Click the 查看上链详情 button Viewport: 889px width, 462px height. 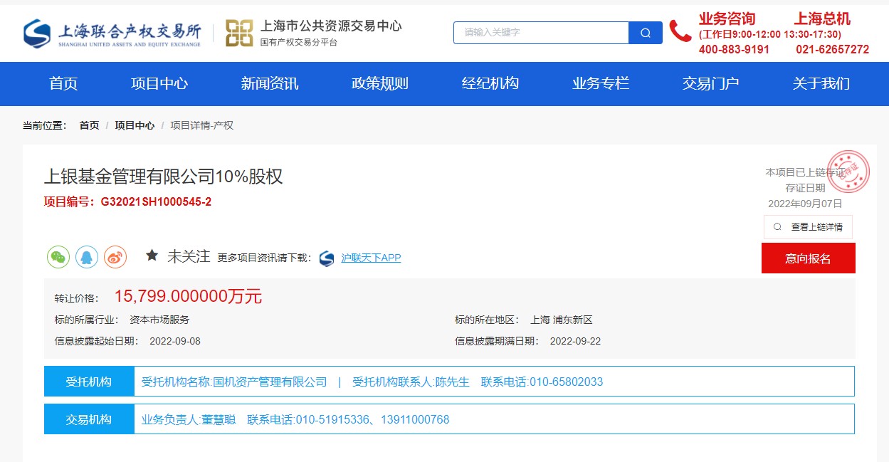click(x=808, y=227)
